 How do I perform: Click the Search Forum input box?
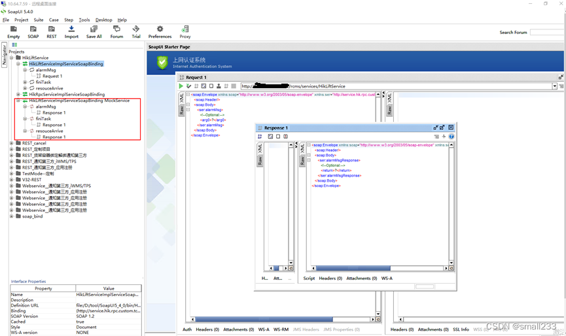pos(548,33)
